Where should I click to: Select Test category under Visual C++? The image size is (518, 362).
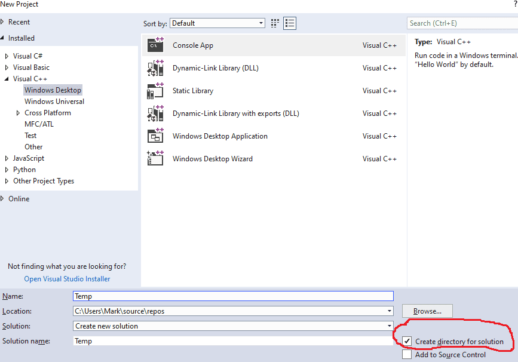point(30,136)
